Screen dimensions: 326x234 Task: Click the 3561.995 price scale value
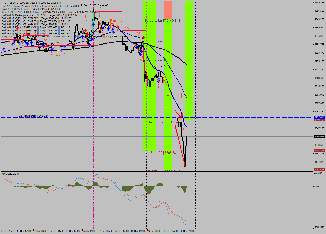click(319, 95)
